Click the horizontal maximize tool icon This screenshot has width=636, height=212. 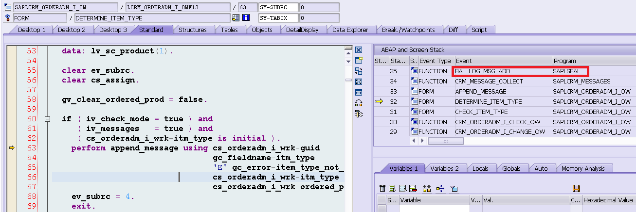(x=359, y=92)
